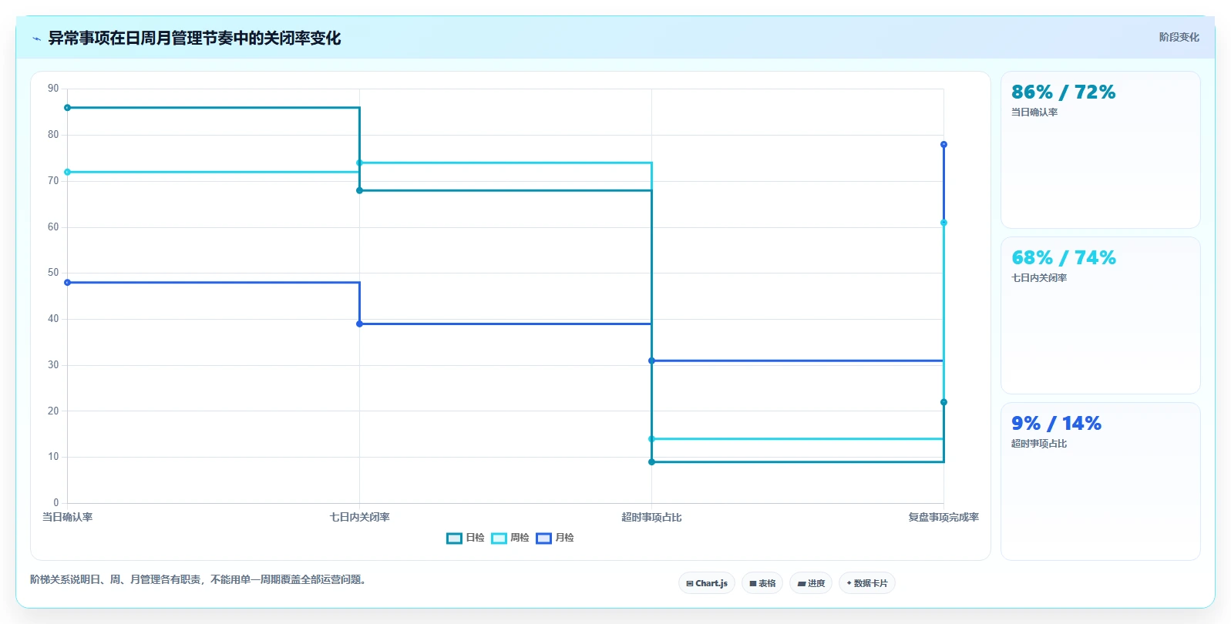Screen dimensions: 1231x624
Task: Click the 月检 blue legend color box
Action: [x=543, y=538]
